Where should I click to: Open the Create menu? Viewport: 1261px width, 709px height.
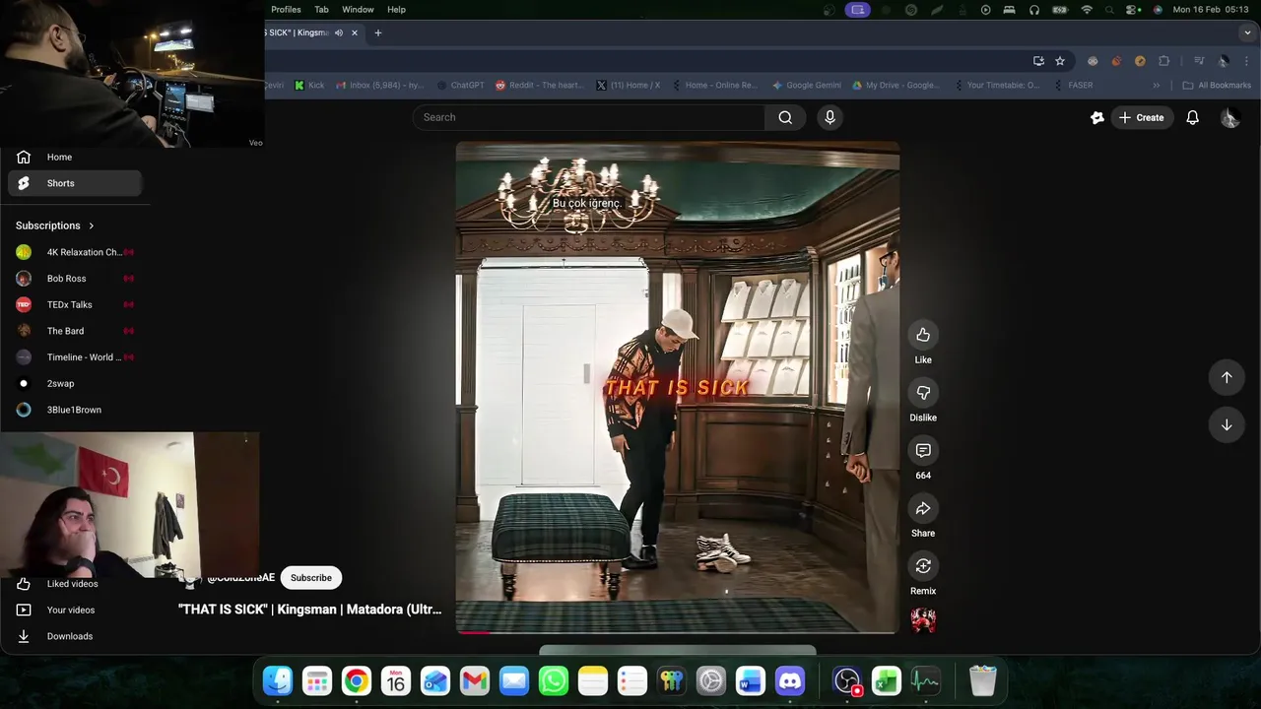click(1141, 117)
